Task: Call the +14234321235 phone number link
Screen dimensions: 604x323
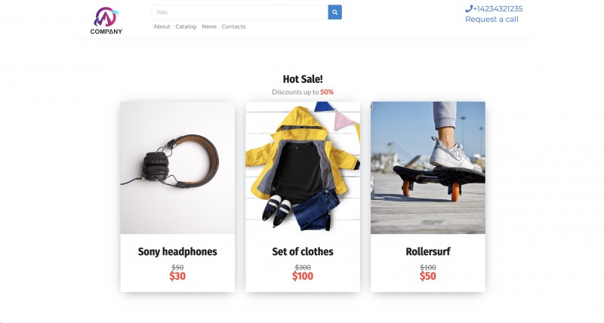Action: [498, 8]
